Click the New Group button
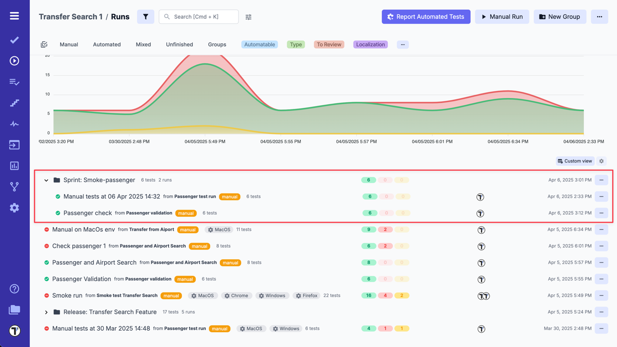Image resolution: width=617 pixels, height=347 pixels. [560, 16]
